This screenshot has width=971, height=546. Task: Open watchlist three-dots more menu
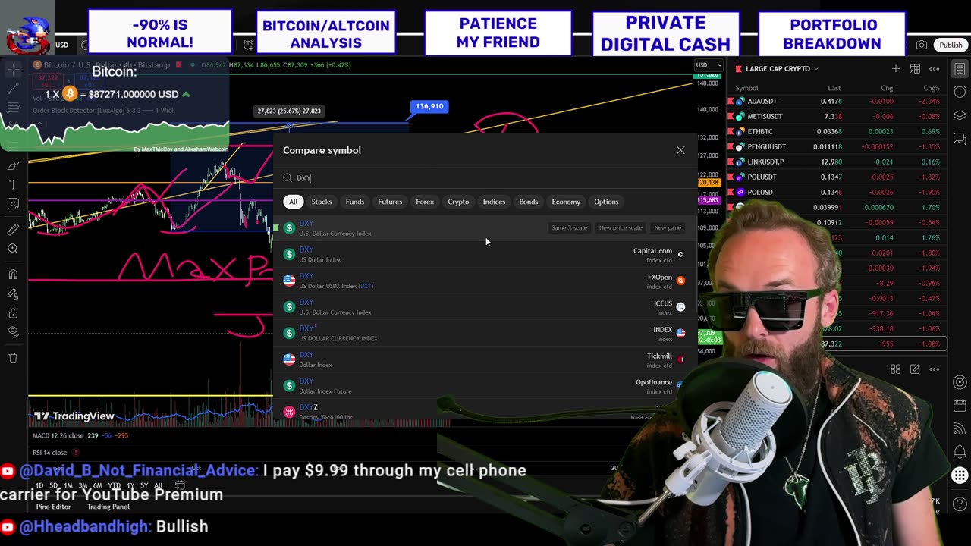[935, 69]
